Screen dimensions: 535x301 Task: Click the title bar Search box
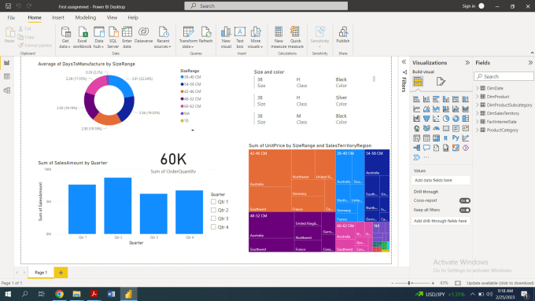point(266,6)
